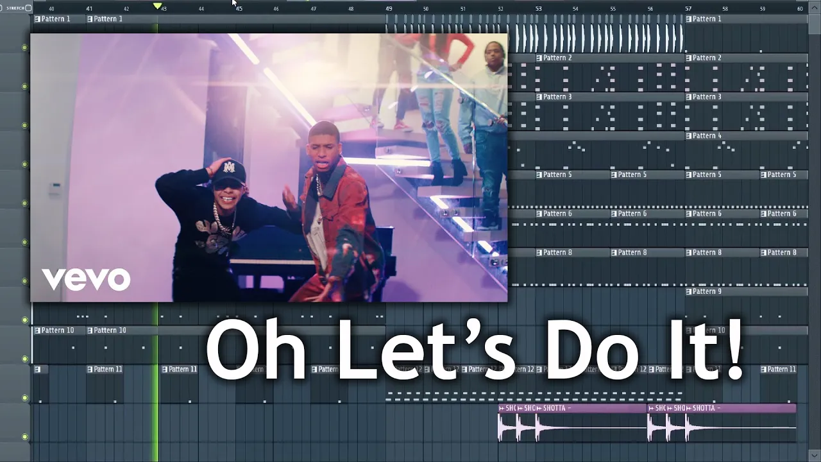821x462 pixels.
Task: Open the piano icon on Pattern 2 at bar 53
Action: coord(539,58)
